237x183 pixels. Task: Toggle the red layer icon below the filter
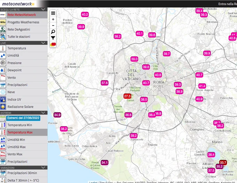[x=53, y=44]
